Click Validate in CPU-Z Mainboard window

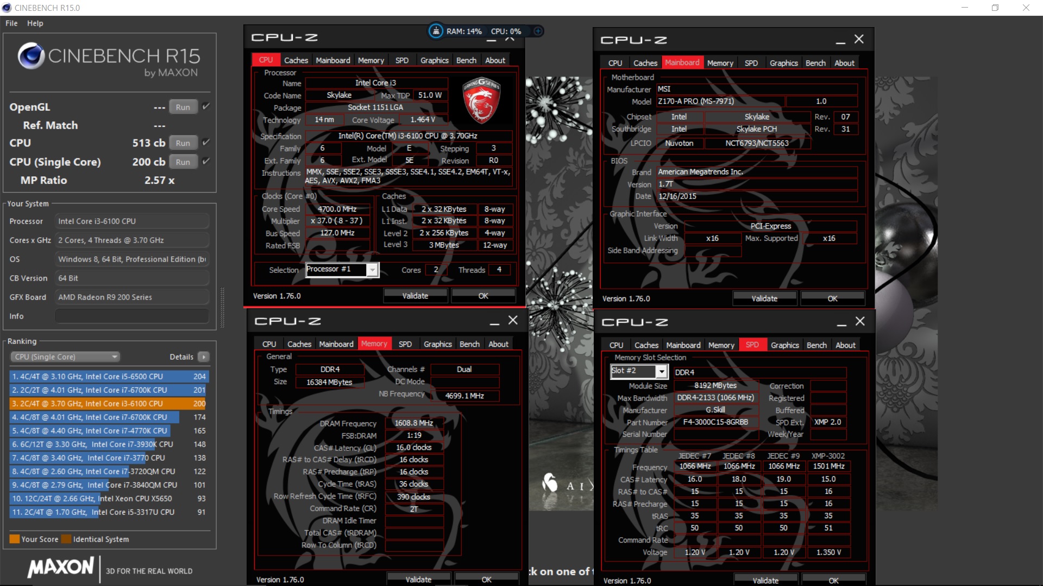coord(764,298)
